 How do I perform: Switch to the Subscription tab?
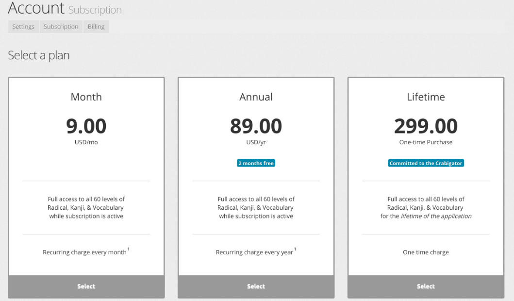point(61,27)
